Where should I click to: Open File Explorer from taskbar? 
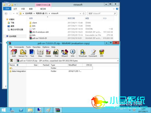pyautogui.click(x=30, y=110)
